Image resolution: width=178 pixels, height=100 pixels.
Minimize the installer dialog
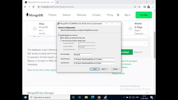coord(106,24)
